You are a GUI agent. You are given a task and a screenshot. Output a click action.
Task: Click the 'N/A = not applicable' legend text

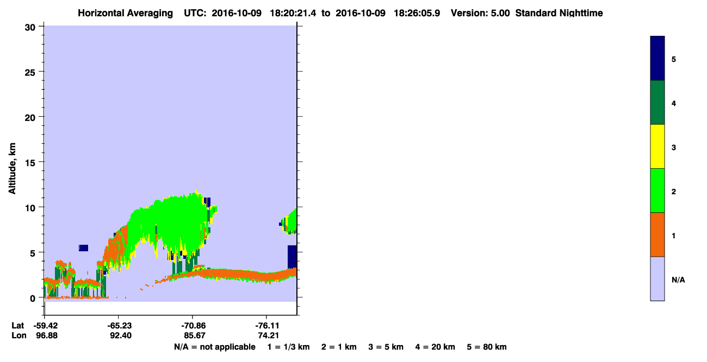(x=214, y=347)
